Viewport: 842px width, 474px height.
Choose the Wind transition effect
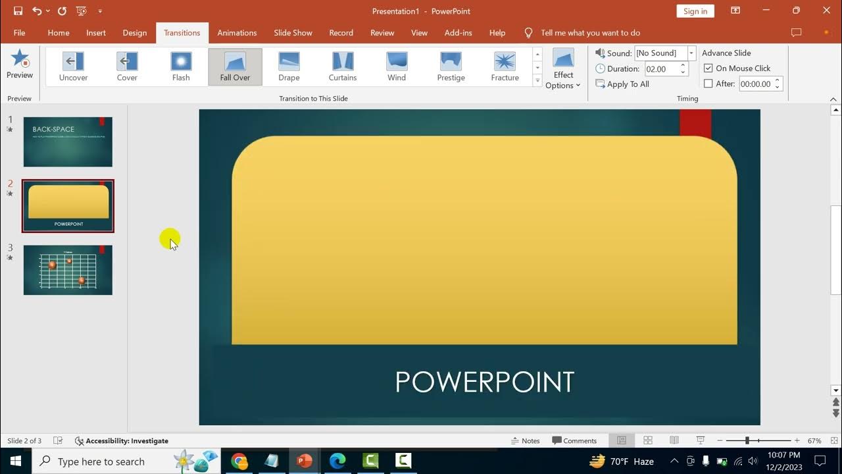pos(397,66)
